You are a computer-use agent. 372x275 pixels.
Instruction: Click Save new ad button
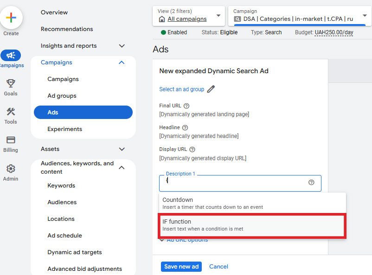[x=181, y=267]
